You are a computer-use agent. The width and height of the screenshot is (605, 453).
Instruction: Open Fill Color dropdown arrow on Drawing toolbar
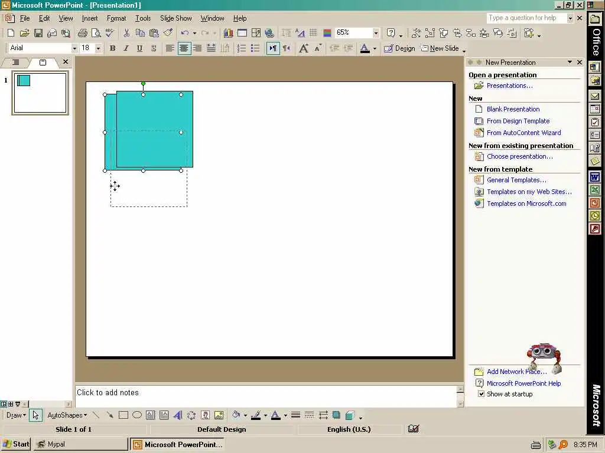(x=245, y=415)
